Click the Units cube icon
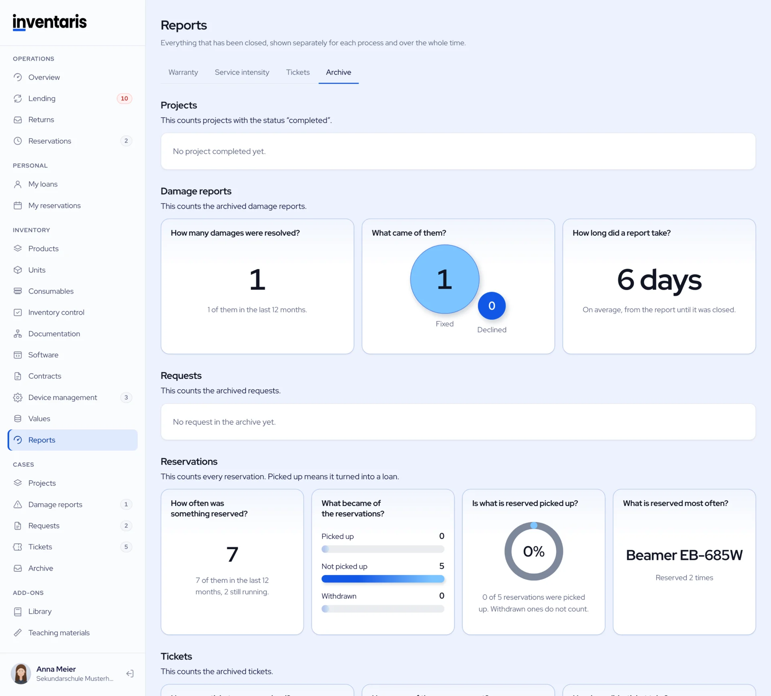771x696 pixels. click(18, 270)
